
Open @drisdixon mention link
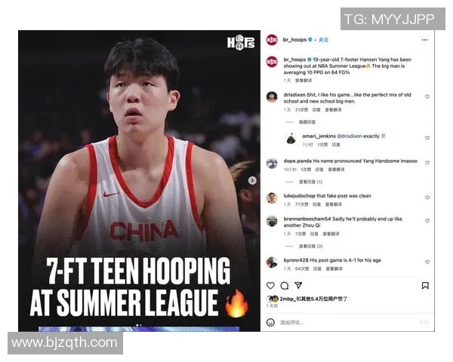350,136
